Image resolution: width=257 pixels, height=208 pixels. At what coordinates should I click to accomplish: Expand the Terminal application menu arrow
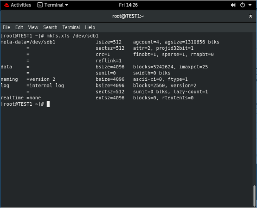click(66, 5)
